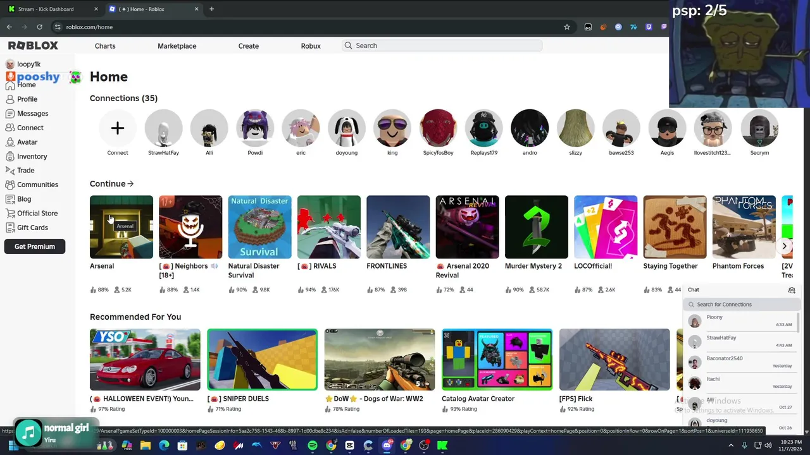Open Aegis connection avatar
The width and height of the screenshot is (810, 455).
click(667, 128)
